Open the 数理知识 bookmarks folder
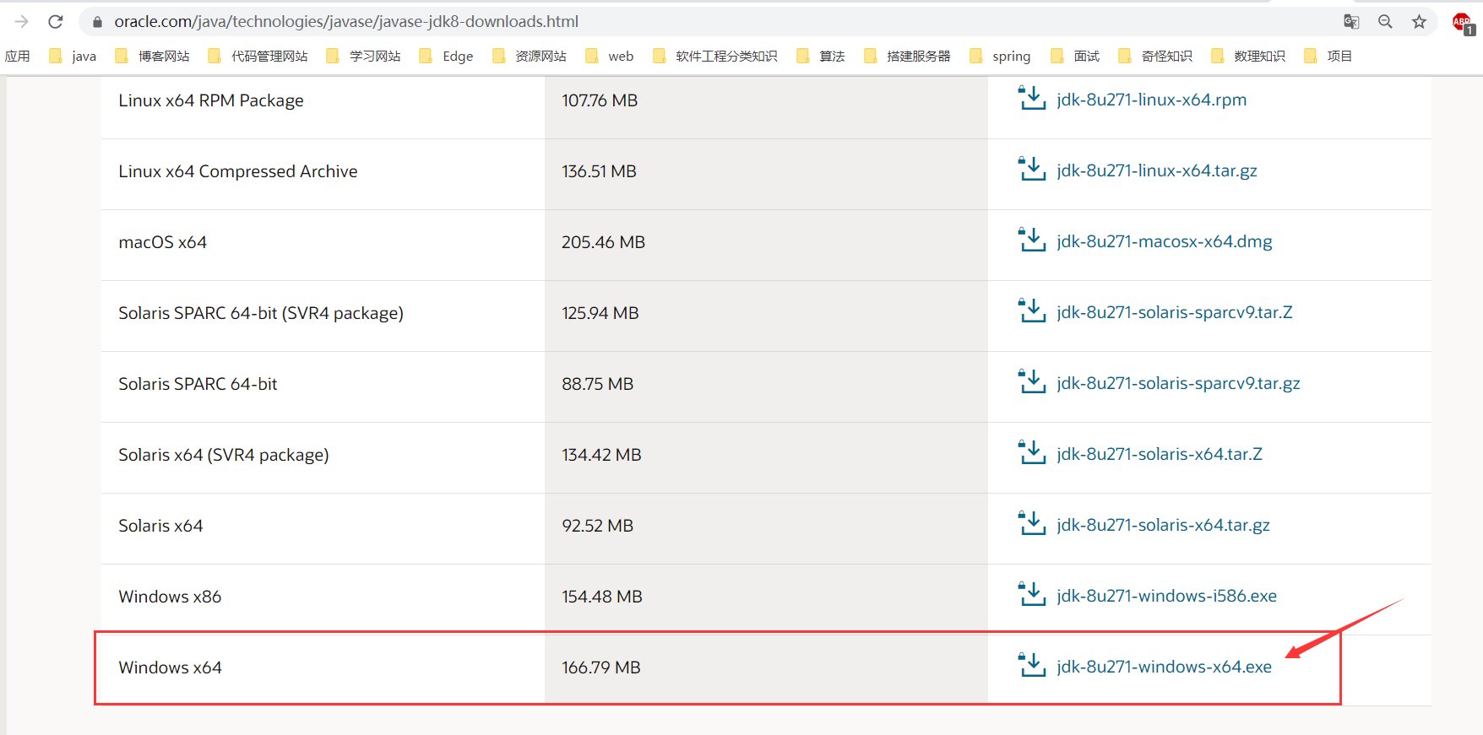Image resolution: width=1483 pixels, height=735 pixels. pyautogui.click(x=1249, y=57)
